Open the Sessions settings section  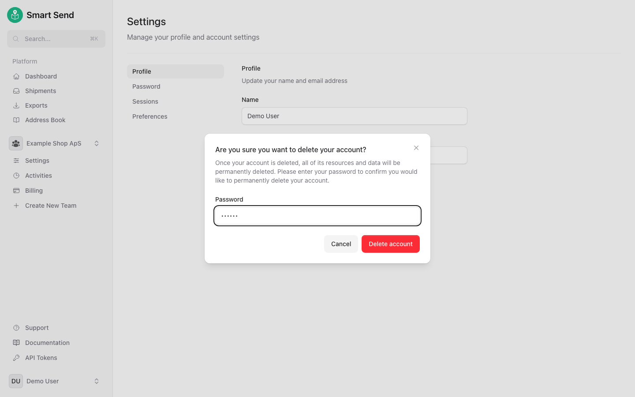click(x=145, y=101)
